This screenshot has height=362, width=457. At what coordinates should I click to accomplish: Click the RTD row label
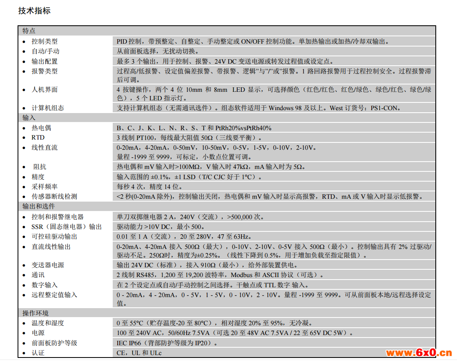[38, 138]
